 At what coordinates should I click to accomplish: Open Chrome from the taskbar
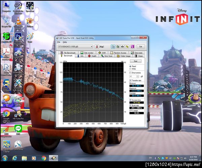click(44, 158)
